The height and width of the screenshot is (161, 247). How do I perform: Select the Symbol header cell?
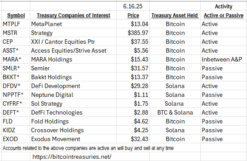click(16, 15)
